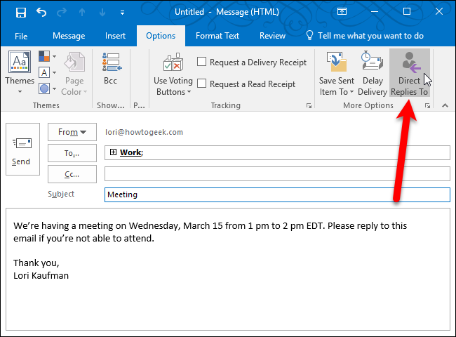The image size is (456, 337).
Task: Click into the Subject field
Action: coord(276,194)
